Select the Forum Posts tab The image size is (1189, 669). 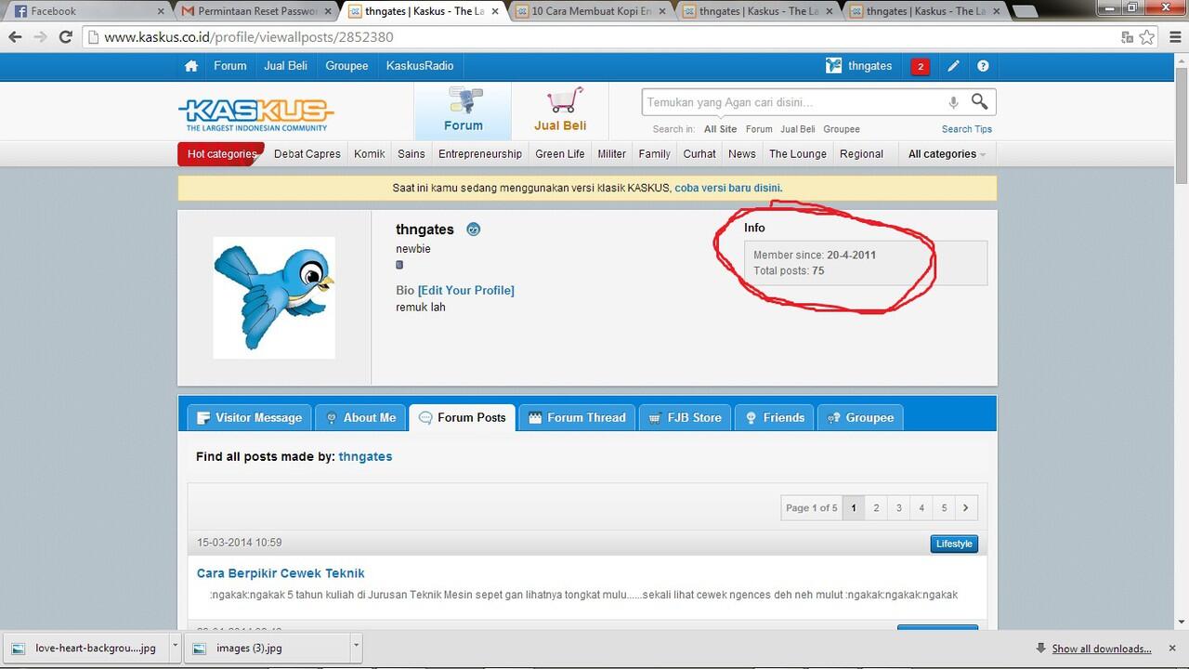coord(463,417)
